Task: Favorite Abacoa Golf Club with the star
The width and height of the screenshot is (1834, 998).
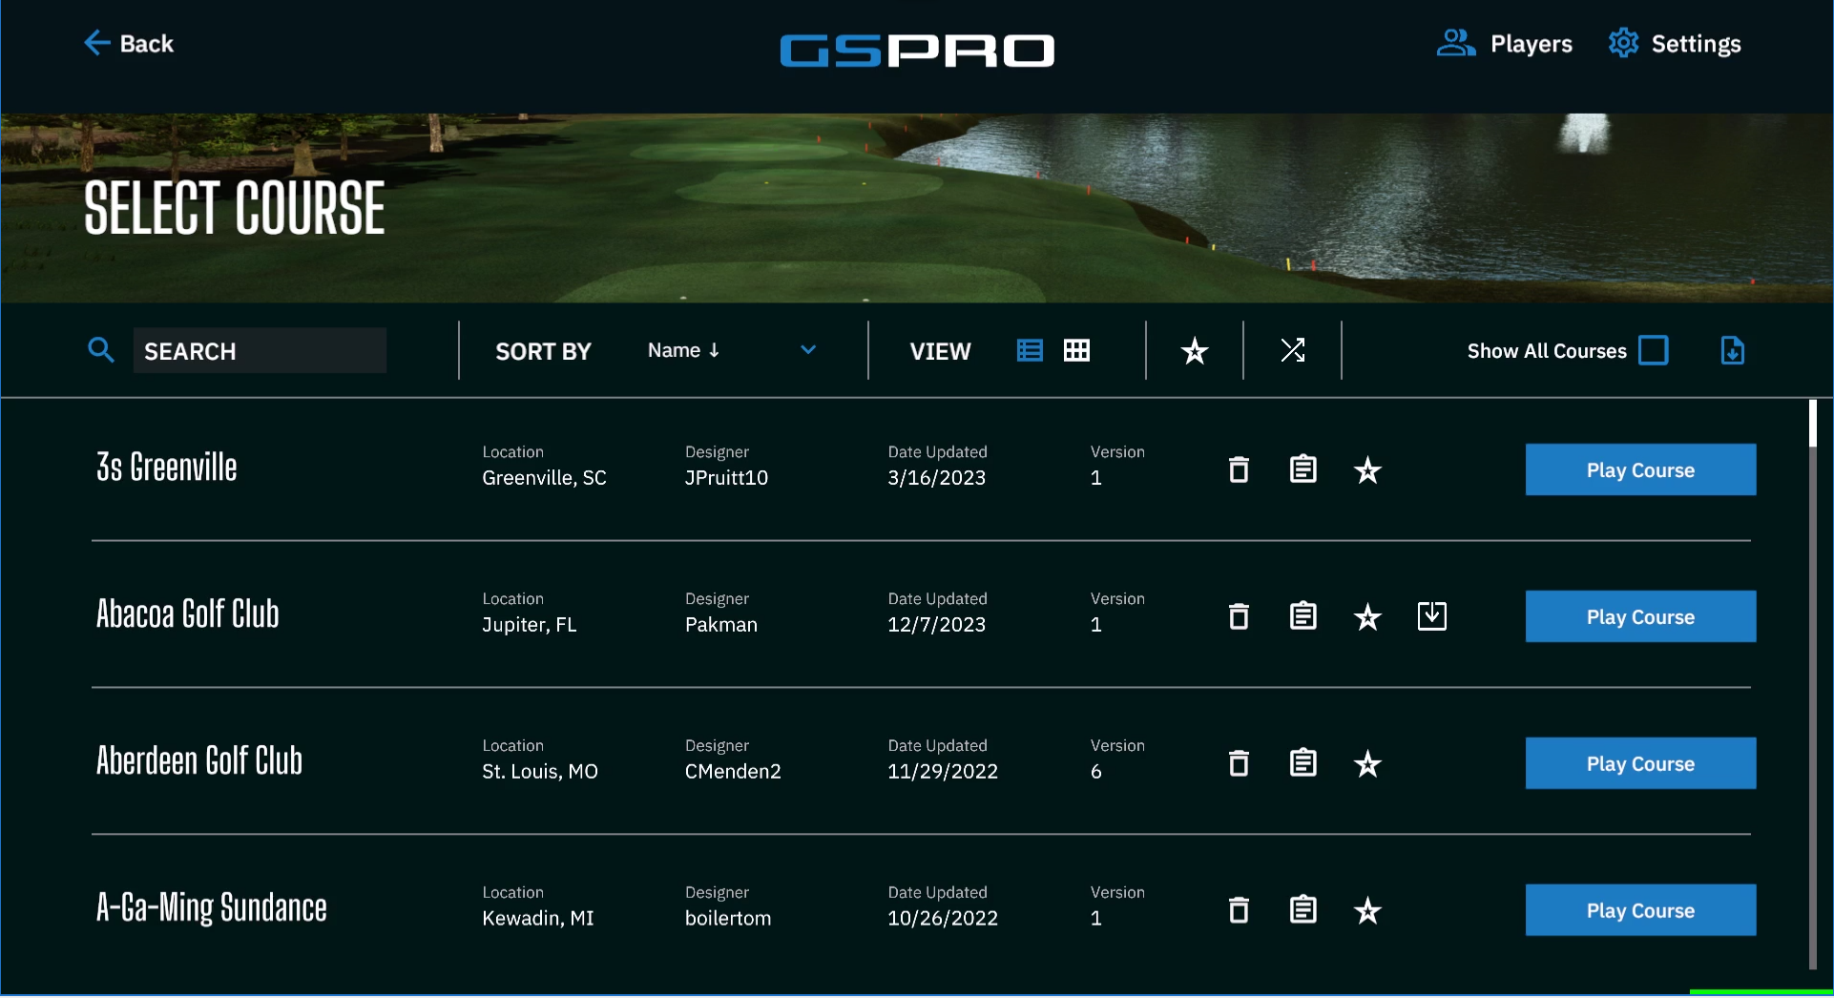Action: (x=1367, y=616)
